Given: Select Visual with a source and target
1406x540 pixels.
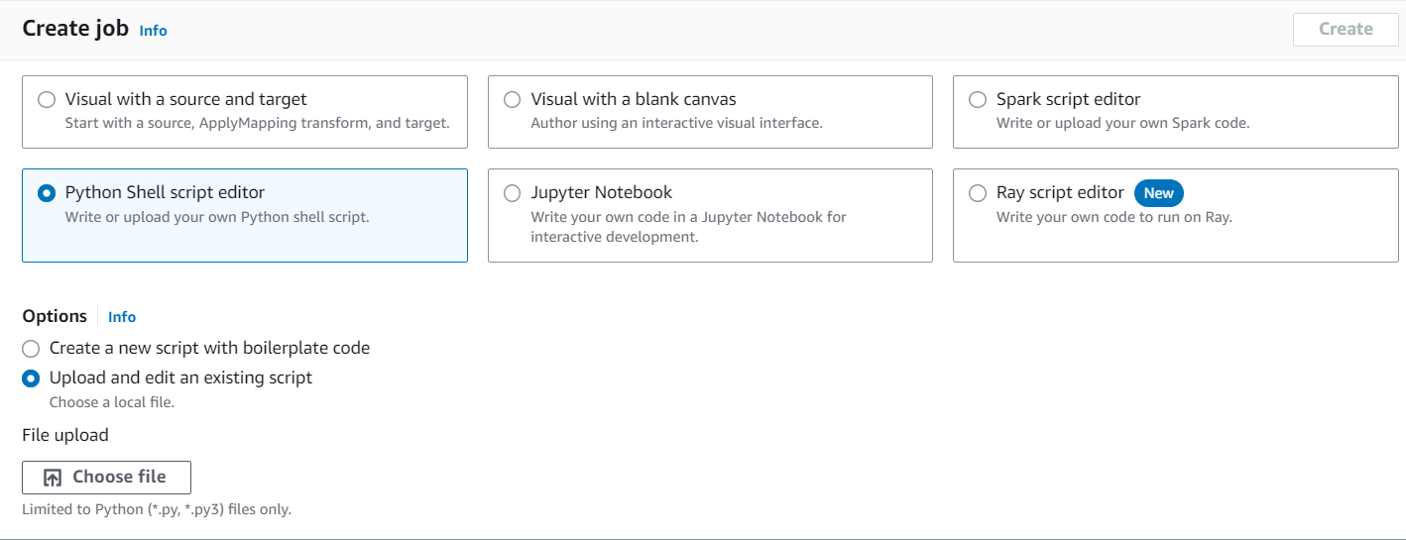Looking at the screenshot, I should coord(47,100).
